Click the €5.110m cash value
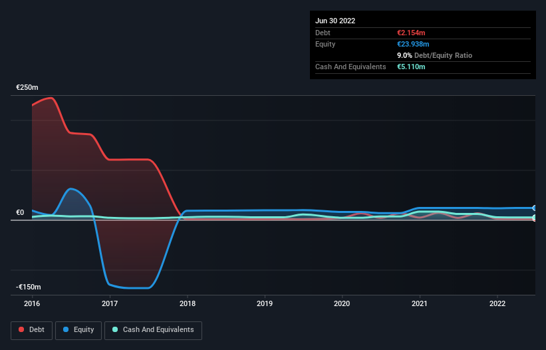The width and height of the screenshot is (546, 350). [x=411, y=67]
